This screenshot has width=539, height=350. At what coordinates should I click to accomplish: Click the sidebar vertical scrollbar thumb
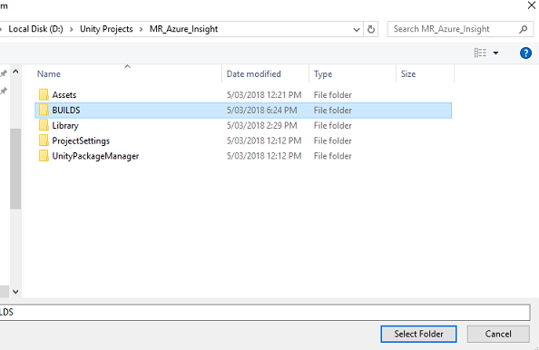click(15, 169)
